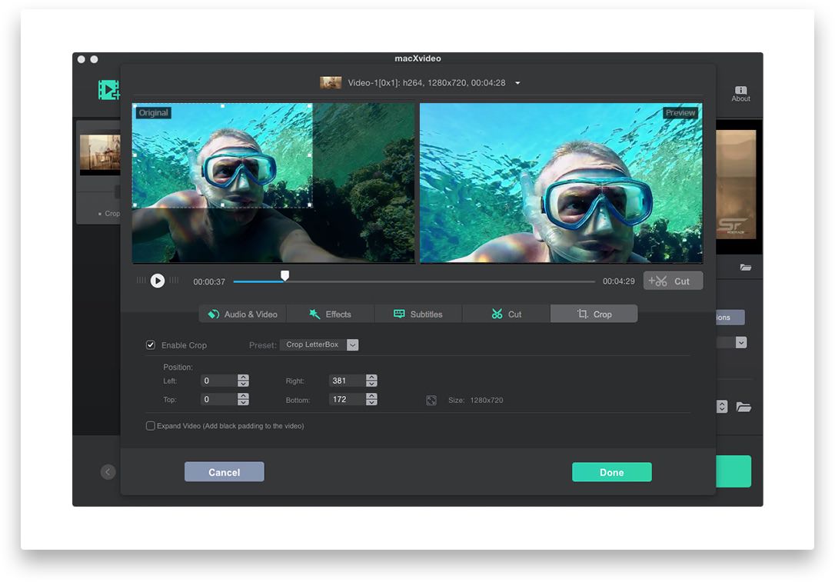
Task: Adjust the Top value stepper
Action: click(244, 399)
